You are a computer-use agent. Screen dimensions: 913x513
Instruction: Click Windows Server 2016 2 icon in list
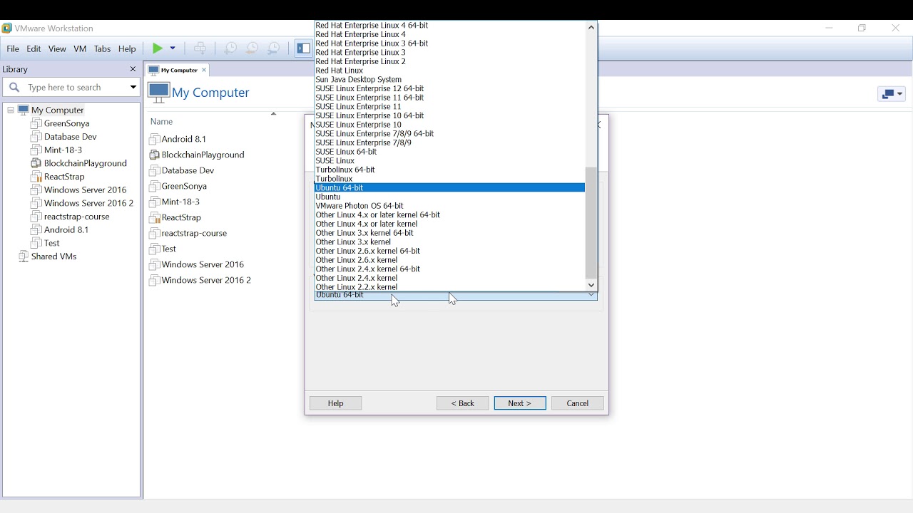[155, 281]
